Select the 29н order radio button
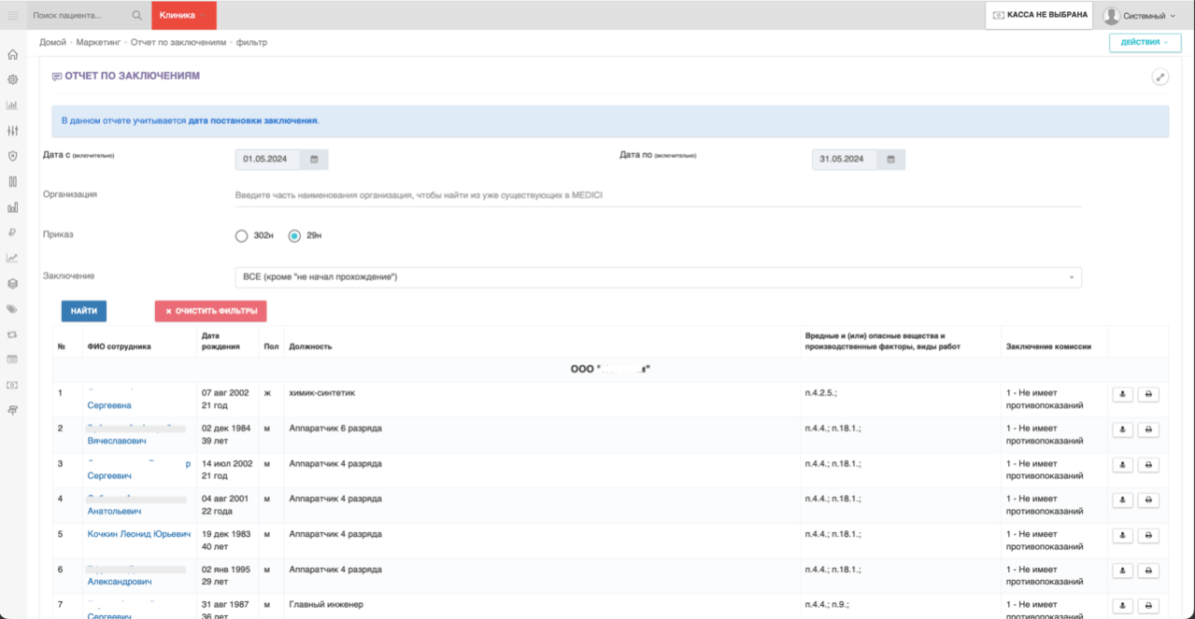Image resolution: width=1195 pixels, height=619 pixels. tap(294, 236)
